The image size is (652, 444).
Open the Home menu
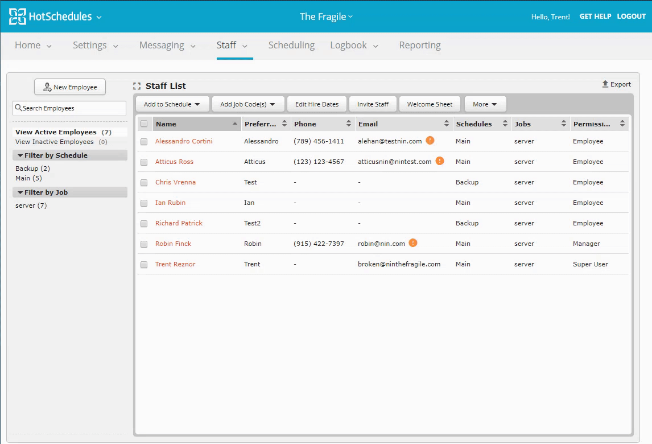(33, 46)
